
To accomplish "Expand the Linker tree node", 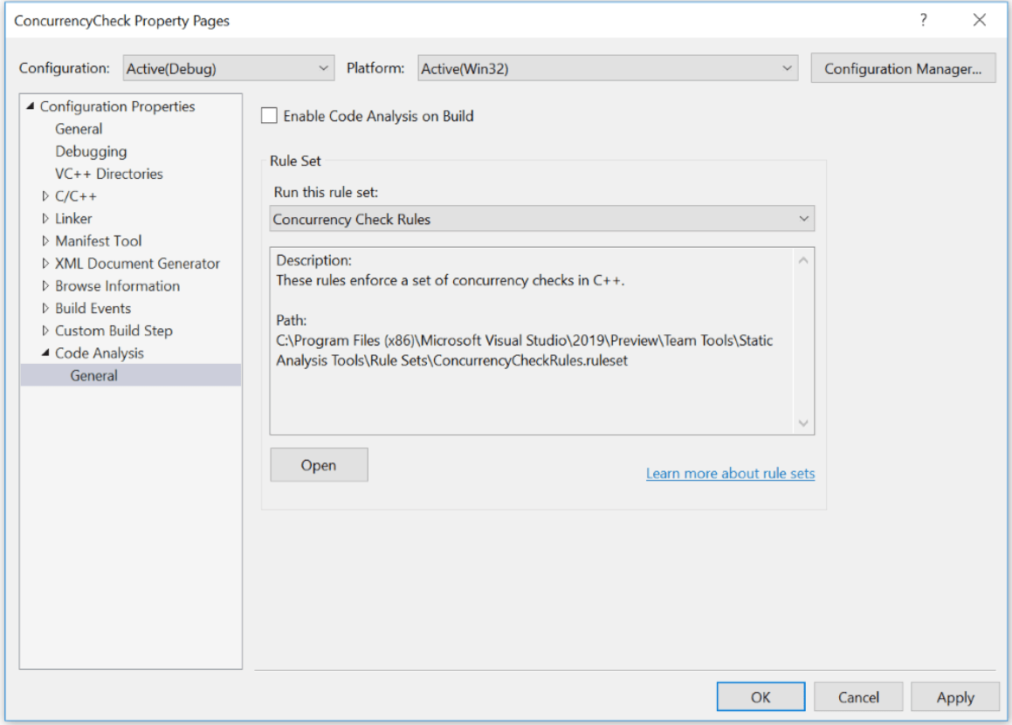I will (45, 218).
